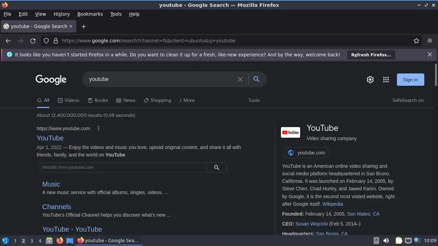Open volume control in system tray
The height and width of the screenshot is (246, 438).
[386, 241]
